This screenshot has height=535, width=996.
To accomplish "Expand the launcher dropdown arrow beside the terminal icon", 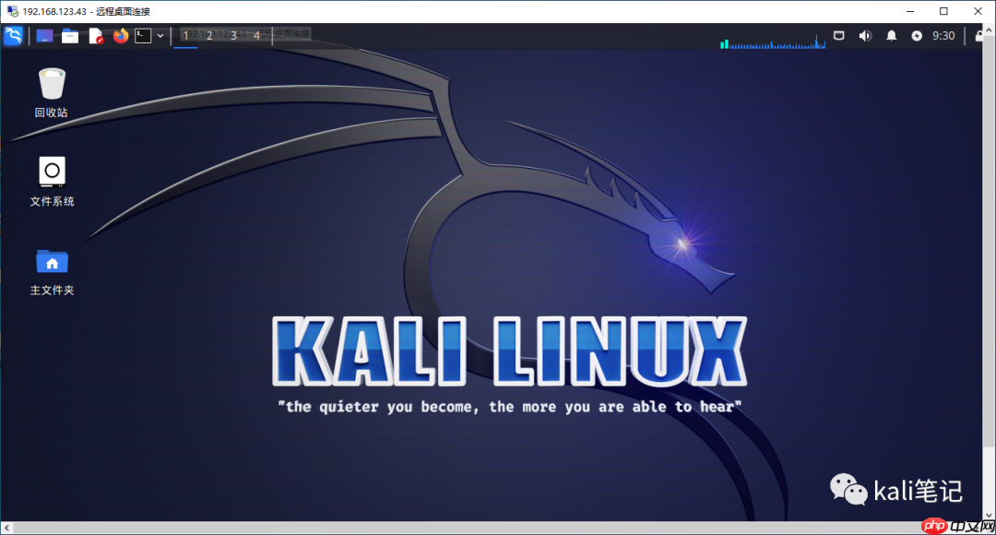I will pyautogui.click(x=160, y=35).
